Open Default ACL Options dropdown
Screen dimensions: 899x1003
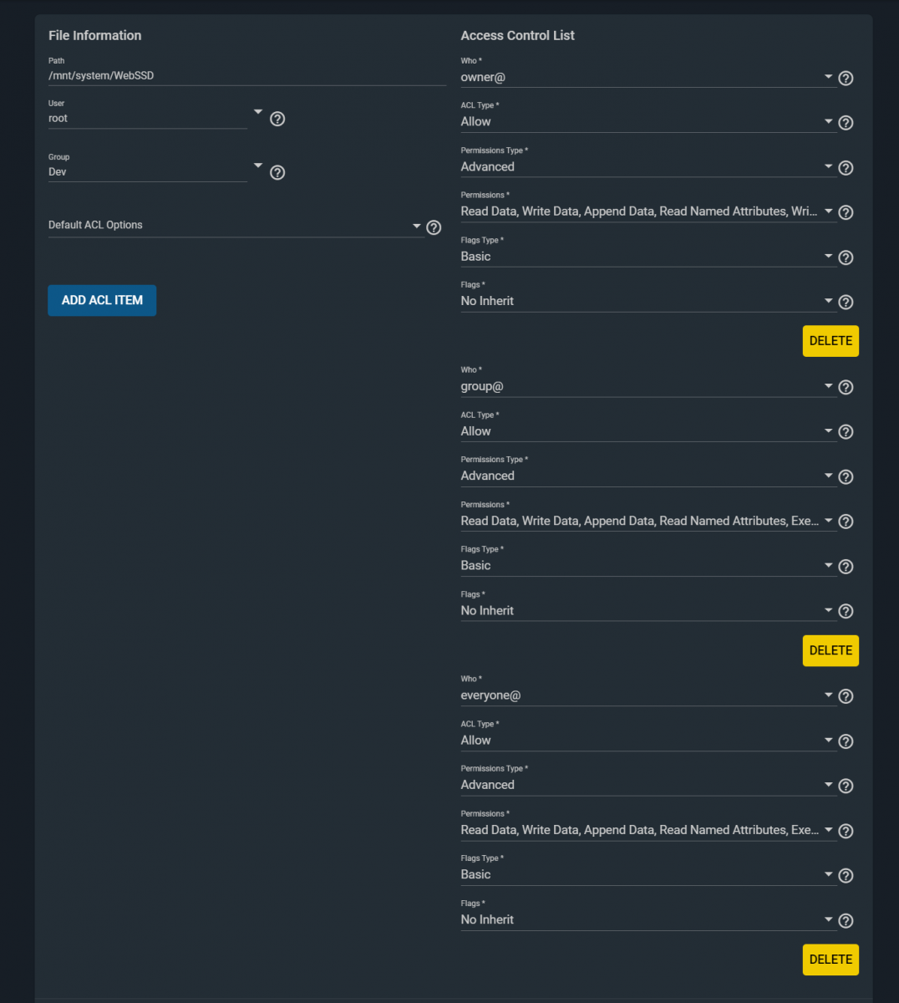coord(236,225)
